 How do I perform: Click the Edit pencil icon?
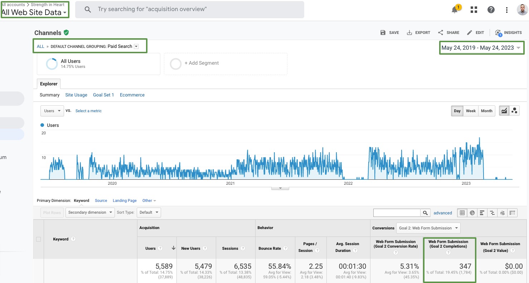coord(470,33)
